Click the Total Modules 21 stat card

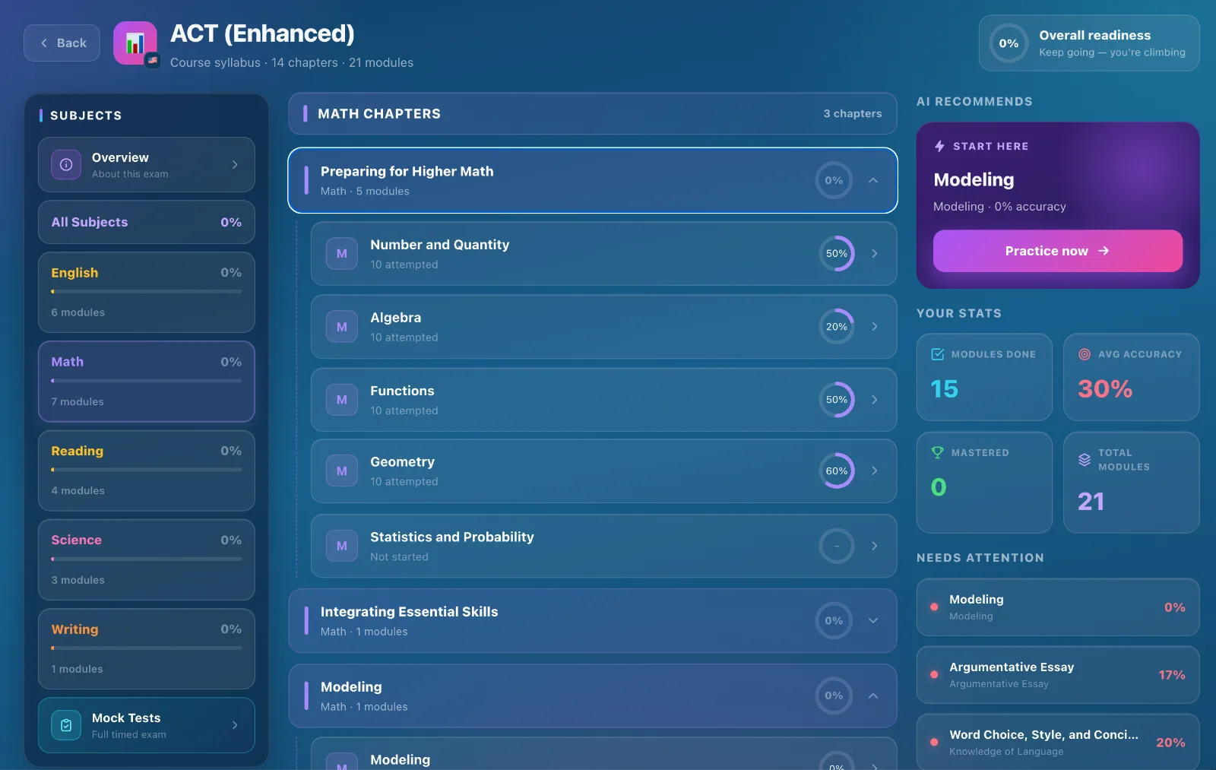pos(1131,483)
